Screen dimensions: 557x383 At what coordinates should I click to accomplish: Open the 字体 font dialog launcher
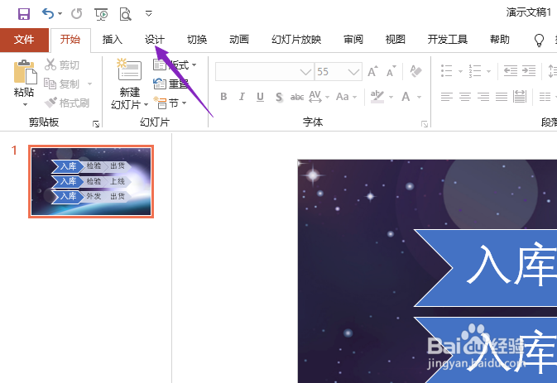pyautogui.click(x=425, y=124)
